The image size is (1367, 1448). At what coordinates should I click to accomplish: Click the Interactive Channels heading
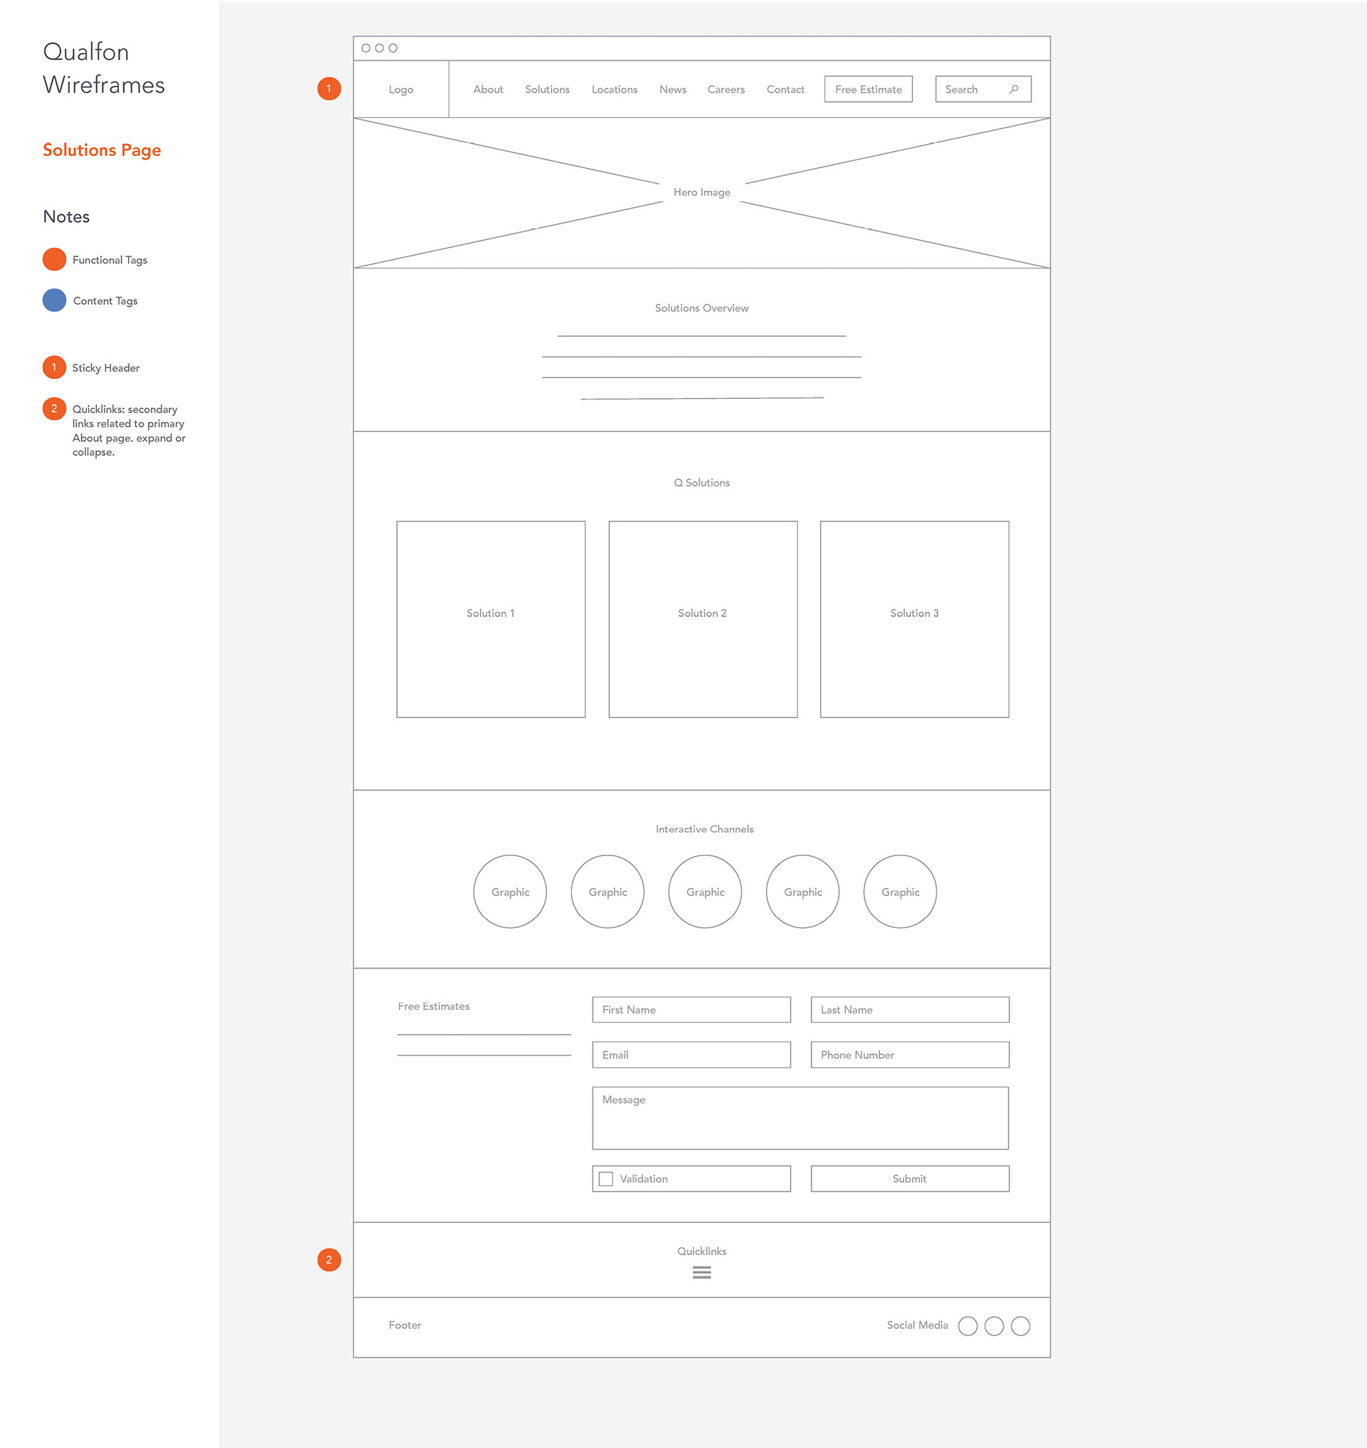coord(705,828)
